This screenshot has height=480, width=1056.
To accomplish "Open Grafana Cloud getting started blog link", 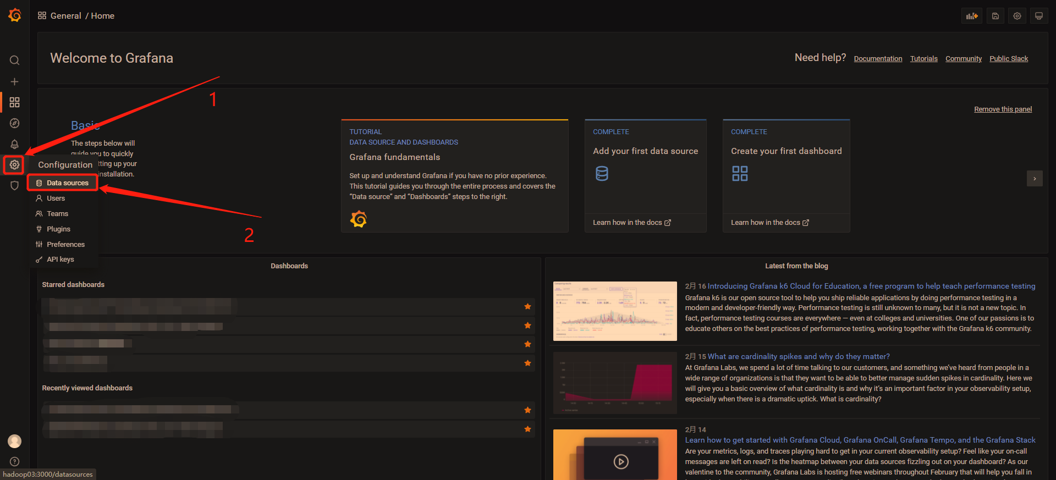I will 860,440.
